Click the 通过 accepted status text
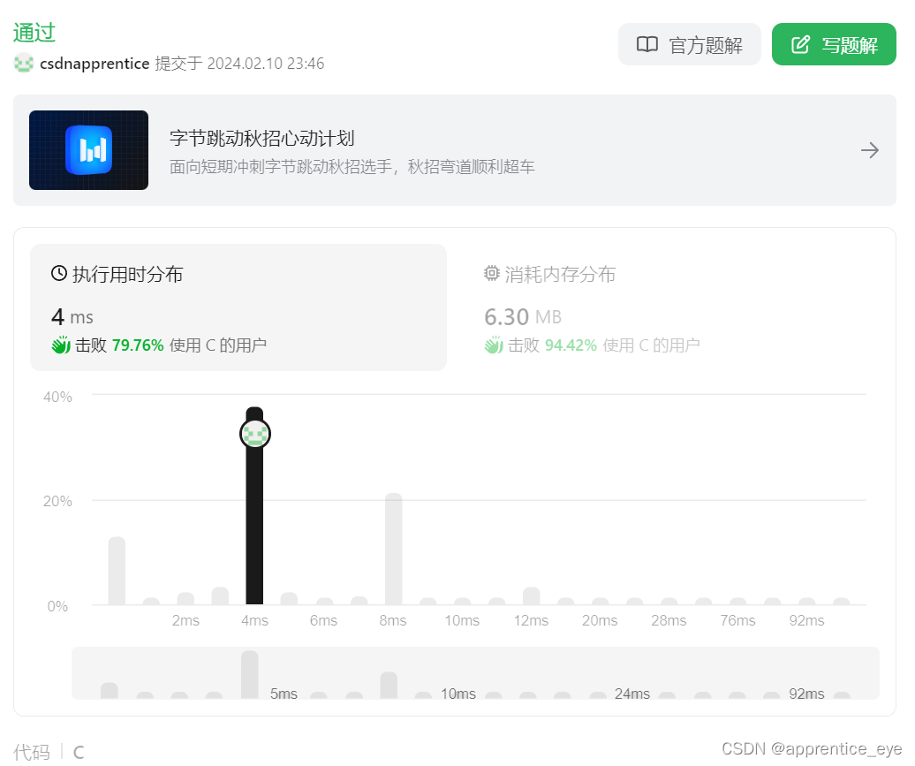 pos(34,33)
